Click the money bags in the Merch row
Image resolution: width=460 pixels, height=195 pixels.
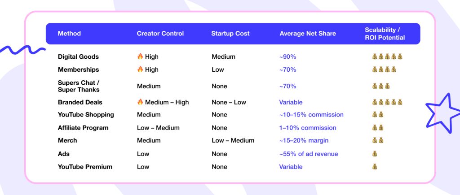[x=378, y=140]
